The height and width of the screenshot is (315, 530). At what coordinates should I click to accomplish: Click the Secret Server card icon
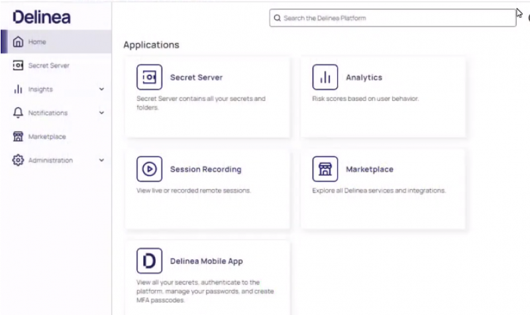pyautogui.click(x=149, y=78)
